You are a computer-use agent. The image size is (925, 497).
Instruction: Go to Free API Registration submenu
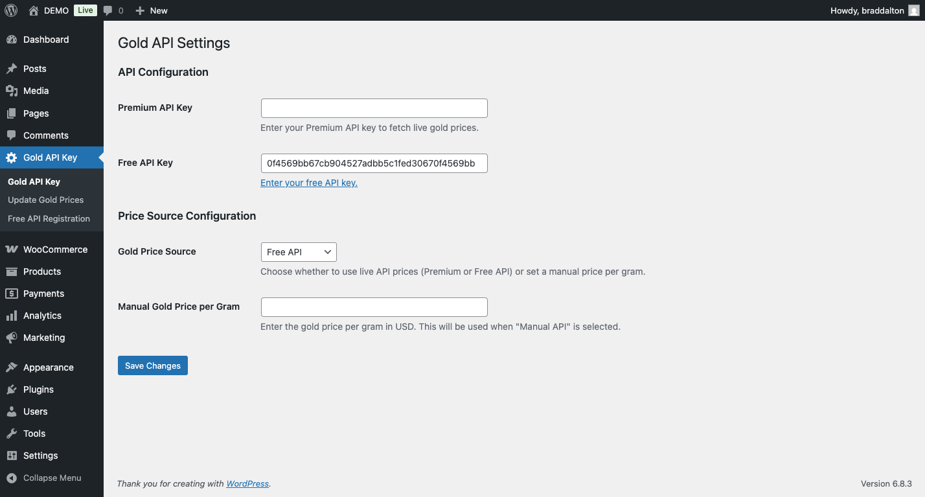coord(49,218)
